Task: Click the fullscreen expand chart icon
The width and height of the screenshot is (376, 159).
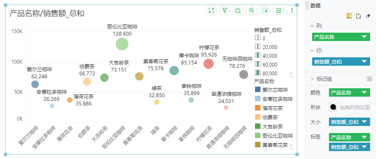Action: [x=211, y=10]
